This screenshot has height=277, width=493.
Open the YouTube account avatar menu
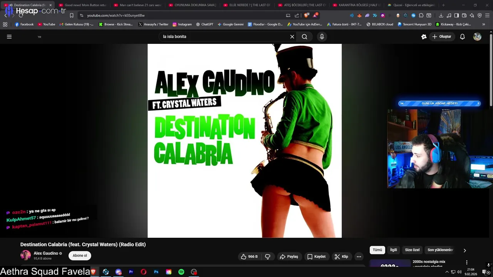tap(477, 37)
